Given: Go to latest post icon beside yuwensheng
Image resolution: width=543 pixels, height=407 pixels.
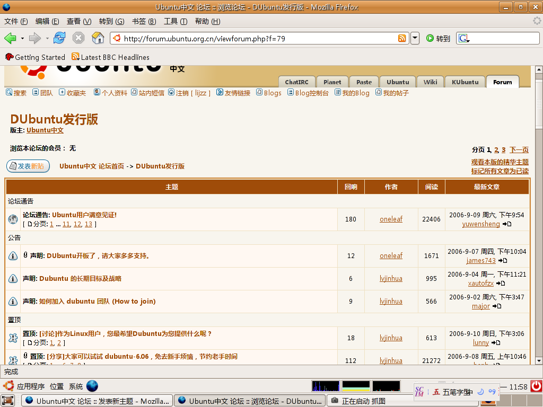Looking at the screenshot, I should tap(507, 224).
